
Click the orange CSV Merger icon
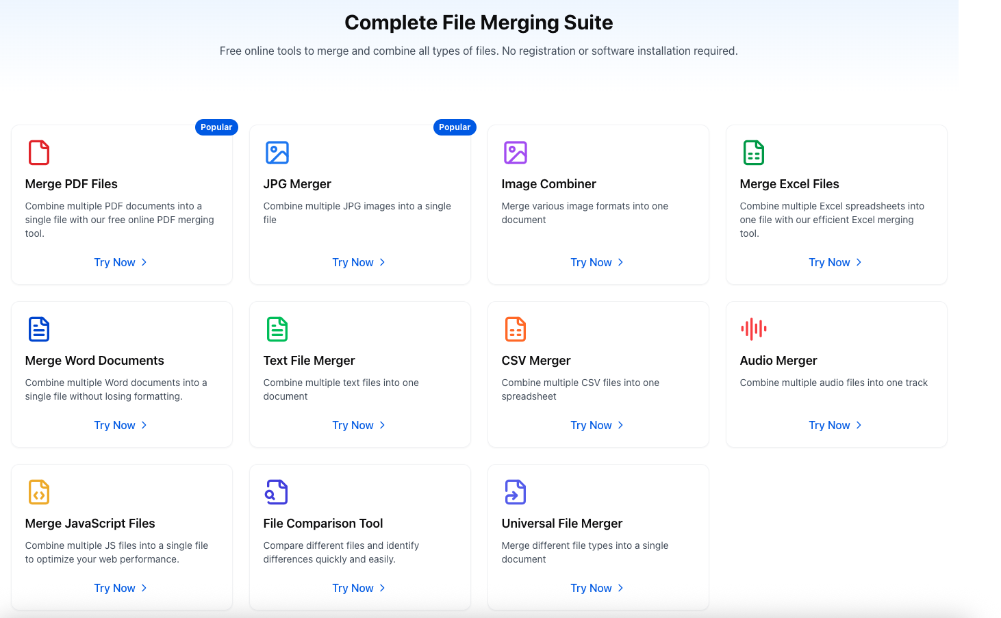(x=516, y=329)
